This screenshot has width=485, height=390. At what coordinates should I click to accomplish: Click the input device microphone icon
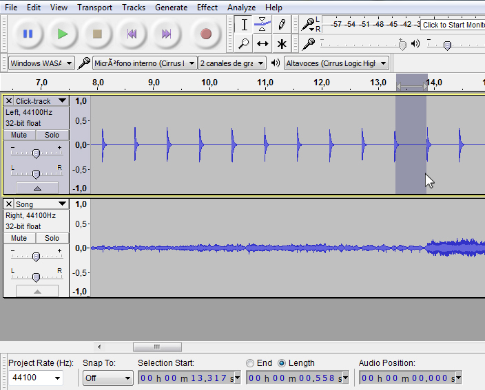(83, 63)
